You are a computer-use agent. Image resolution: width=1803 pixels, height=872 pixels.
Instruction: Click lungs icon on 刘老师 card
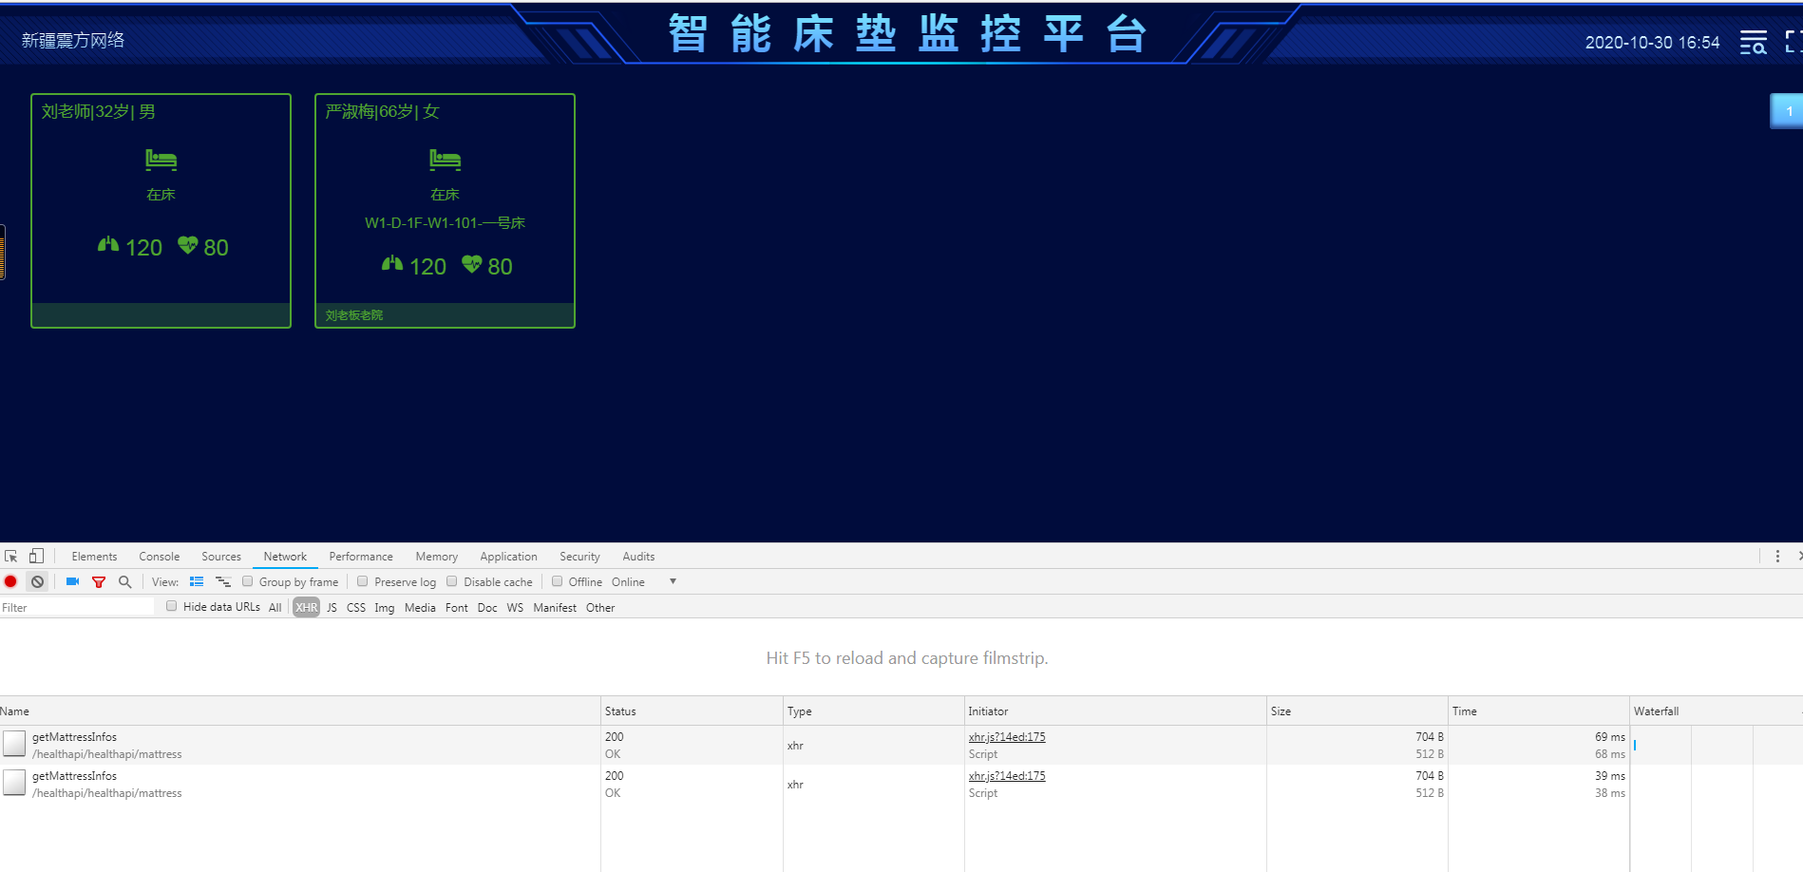click(x=108, y=245)
